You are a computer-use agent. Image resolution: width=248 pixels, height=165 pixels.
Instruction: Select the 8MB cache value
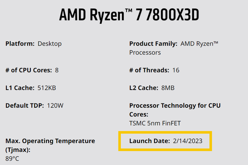(168, 88)
